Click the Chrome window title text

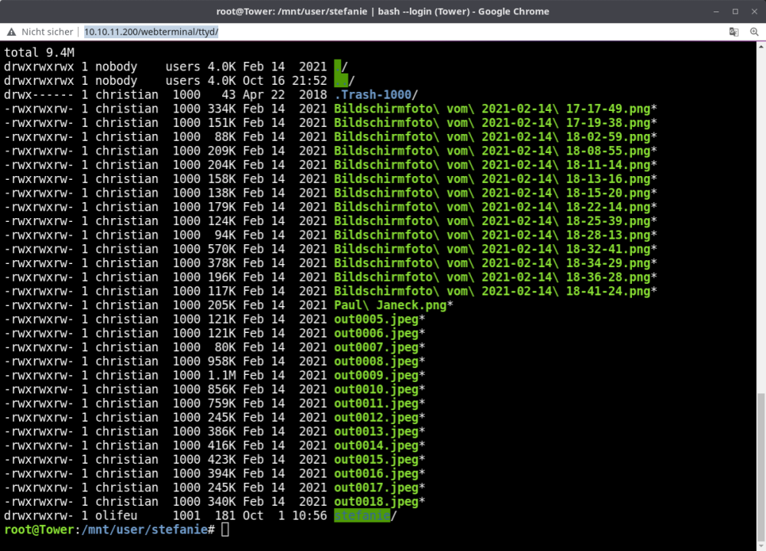382,11
